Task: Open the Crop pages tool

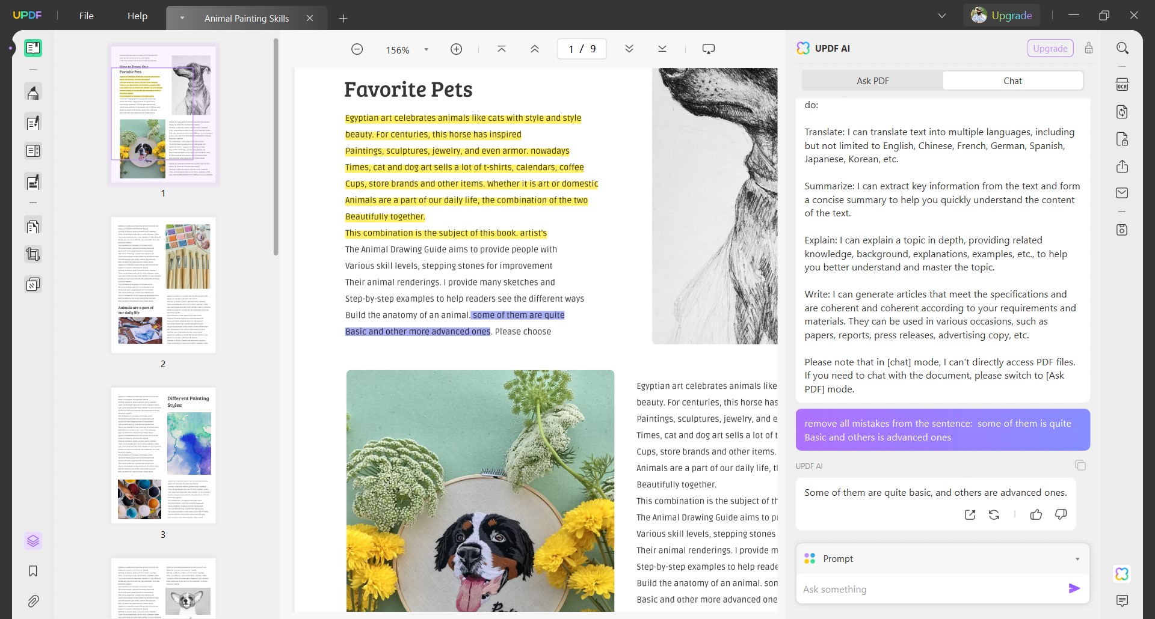Action: click(33, 254)
